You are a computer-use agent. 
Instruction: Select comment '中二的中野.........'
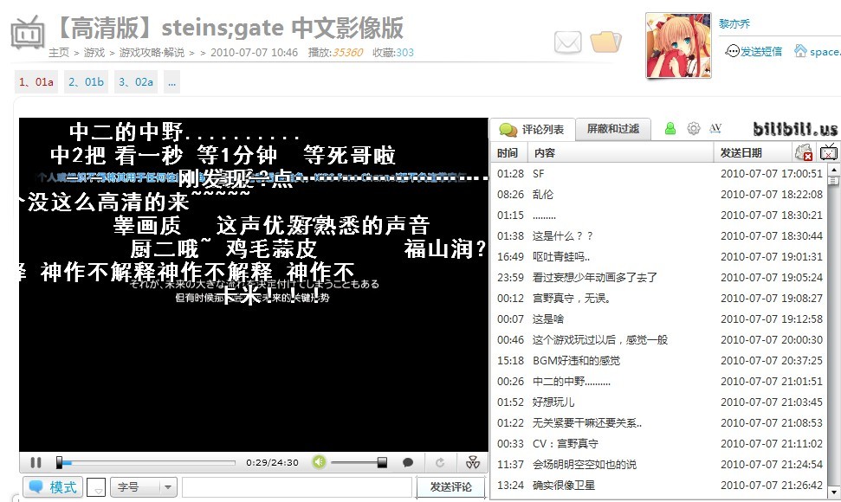click(659, 382)
